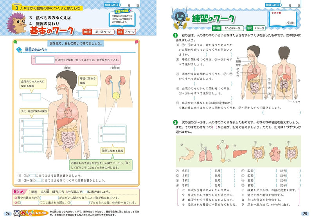Click answer box ⑧ in the excretion group
Viewport: 313px width, 221px height.
click(114, 130)
